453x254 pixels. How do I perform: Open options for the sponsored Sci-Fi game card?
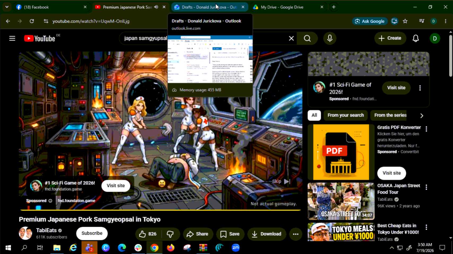pyautogui.click(x=420, y=88)
